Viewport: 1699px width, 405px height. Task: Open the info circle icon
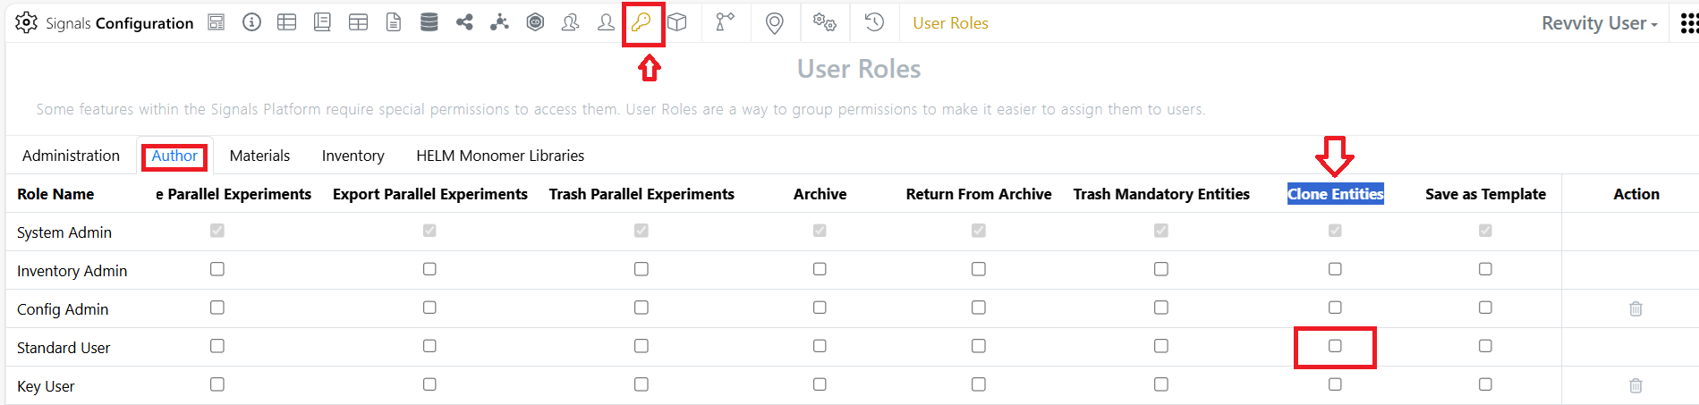[x=252, y=22]
